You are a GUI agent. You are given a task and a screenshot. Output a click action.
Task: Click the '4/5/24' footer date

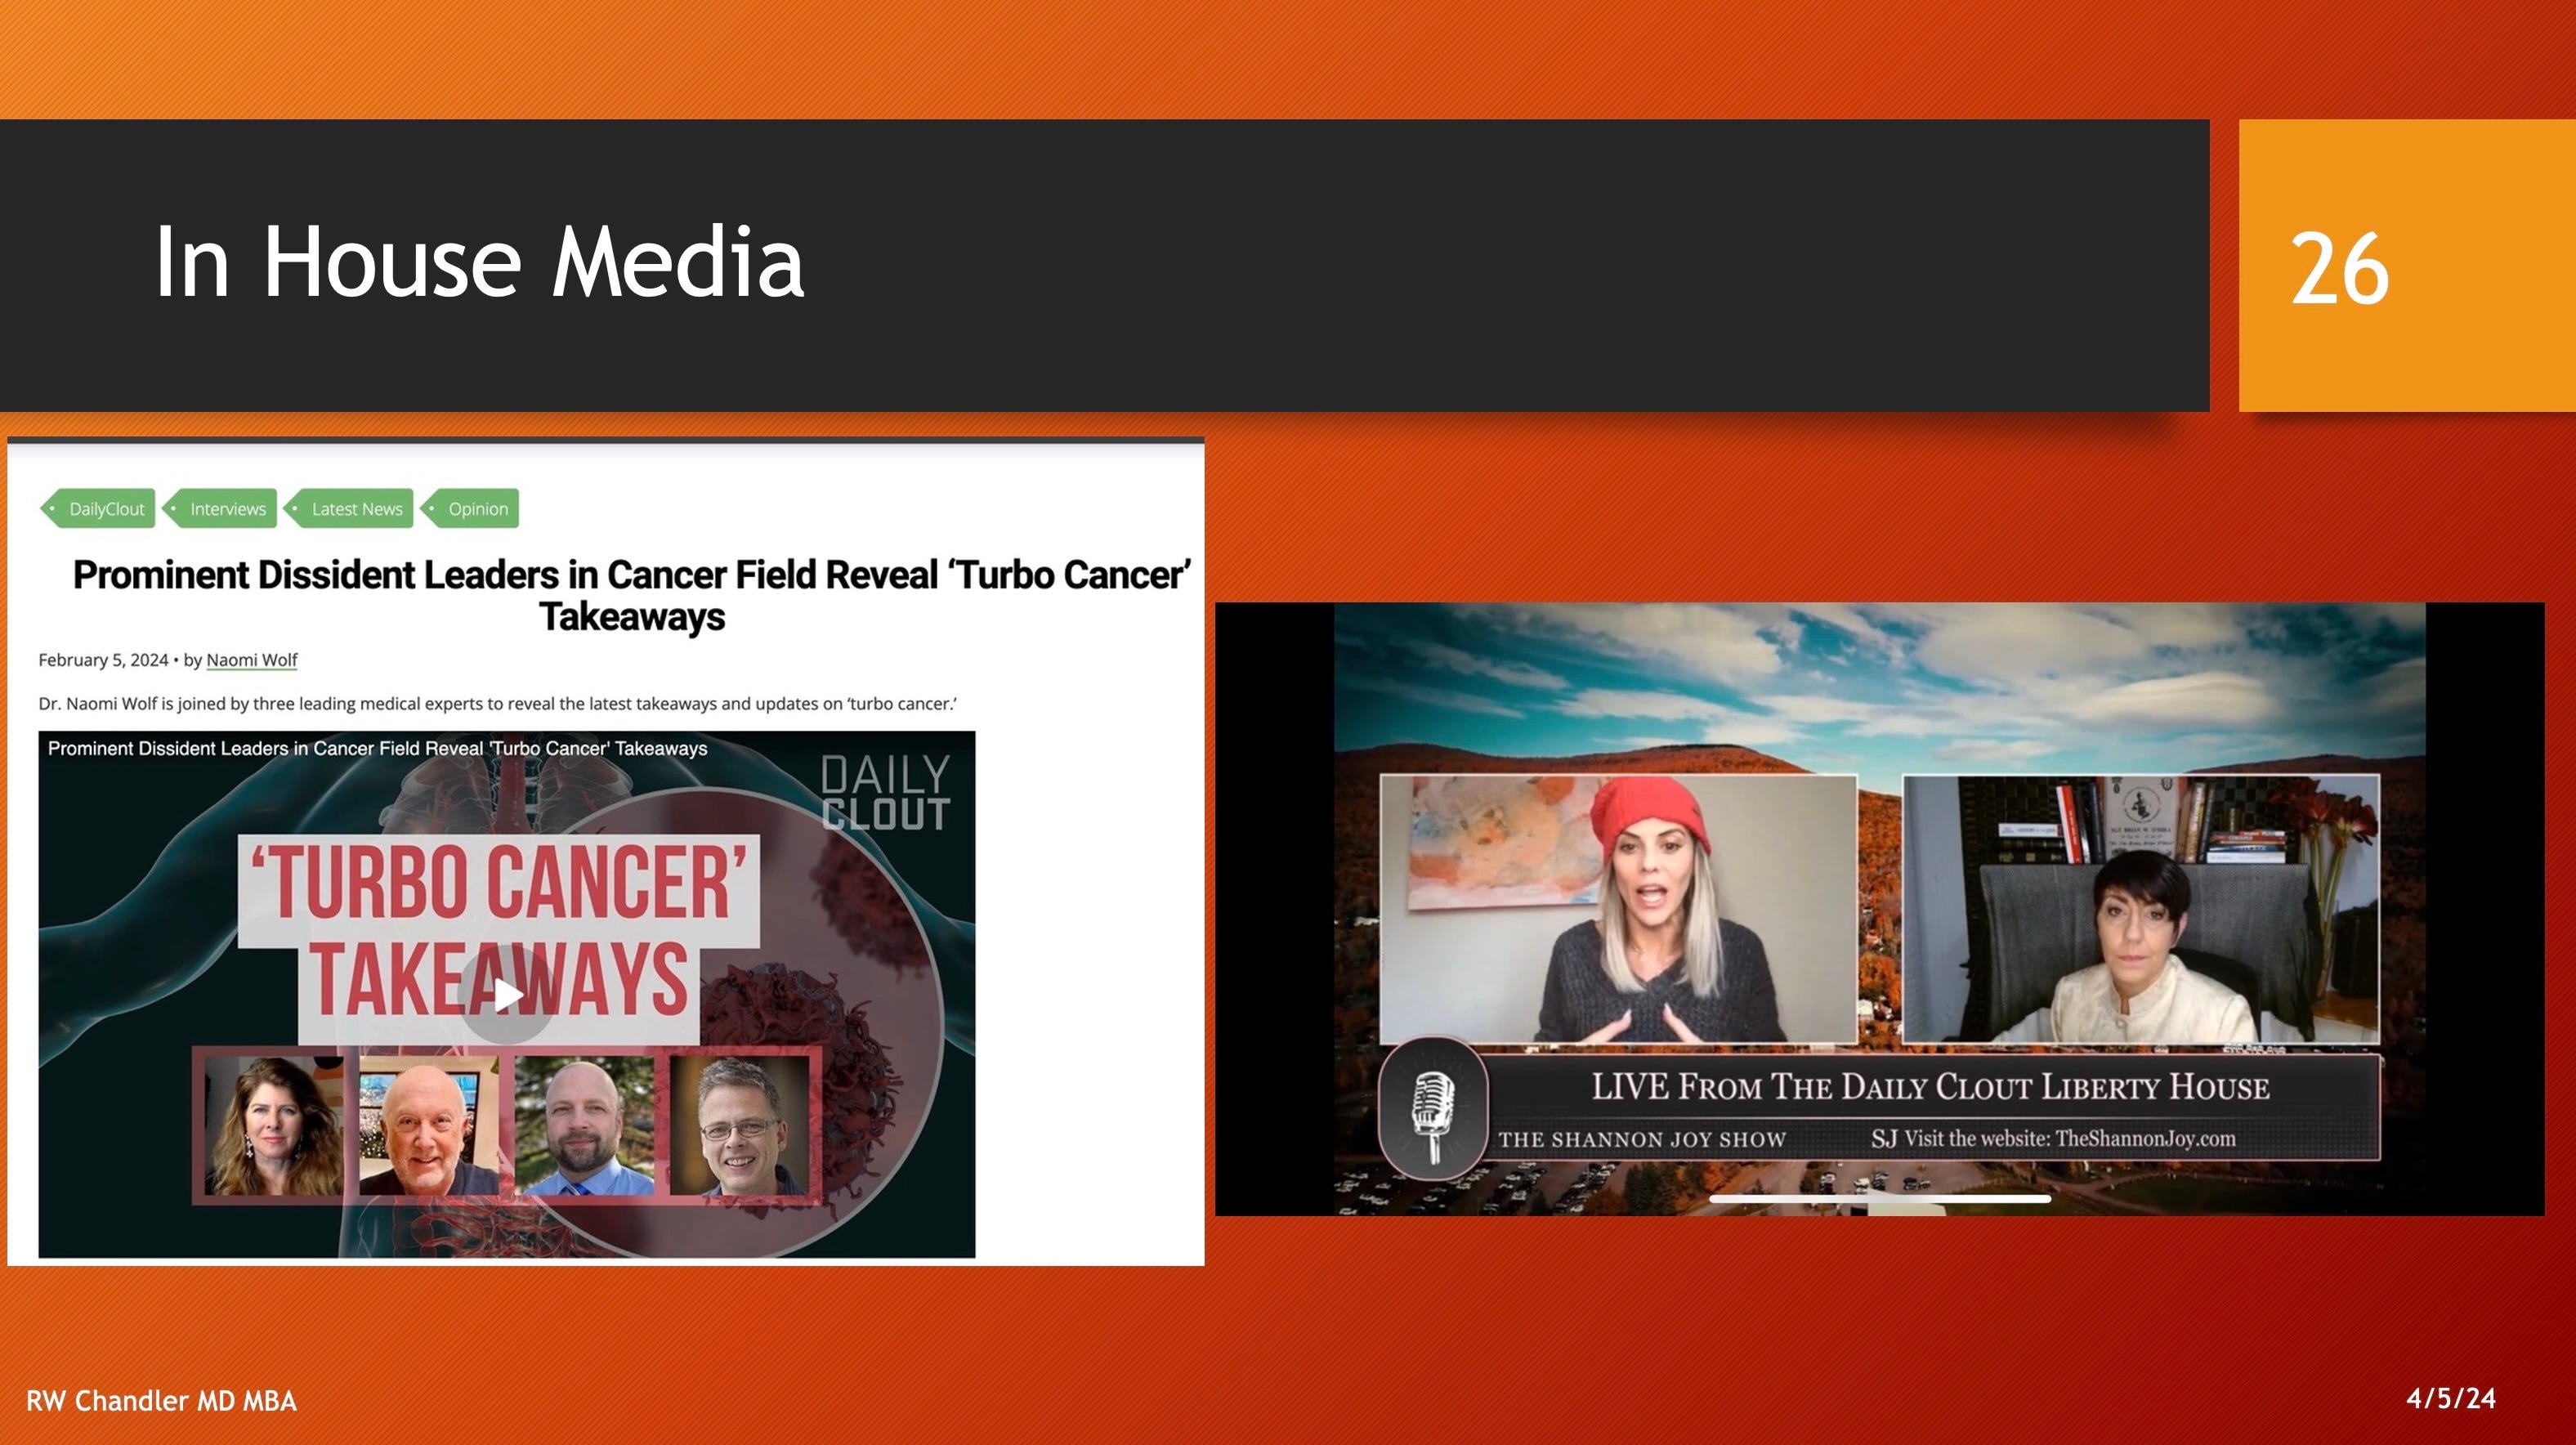(x=2450, y=1398)
